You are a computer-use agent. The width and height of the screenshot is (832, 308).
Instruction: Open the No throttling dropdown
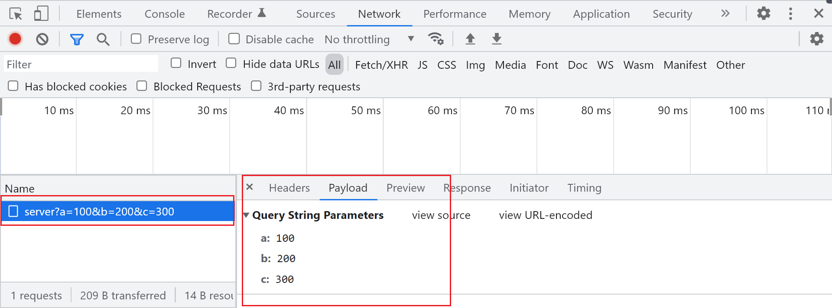(x=369, y=39)
